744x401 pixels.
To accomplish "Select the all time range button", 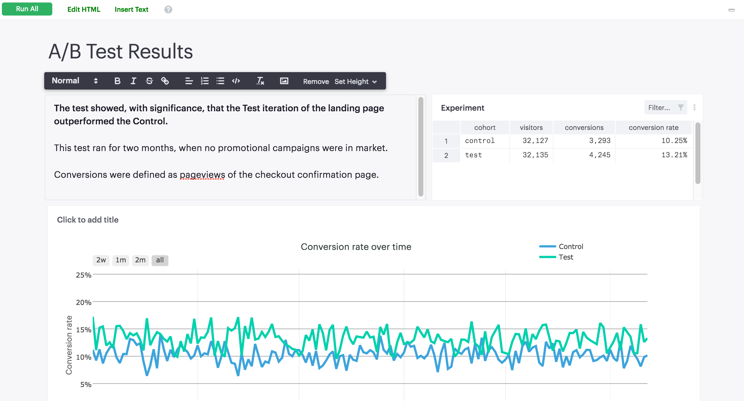I will [160, 260].
